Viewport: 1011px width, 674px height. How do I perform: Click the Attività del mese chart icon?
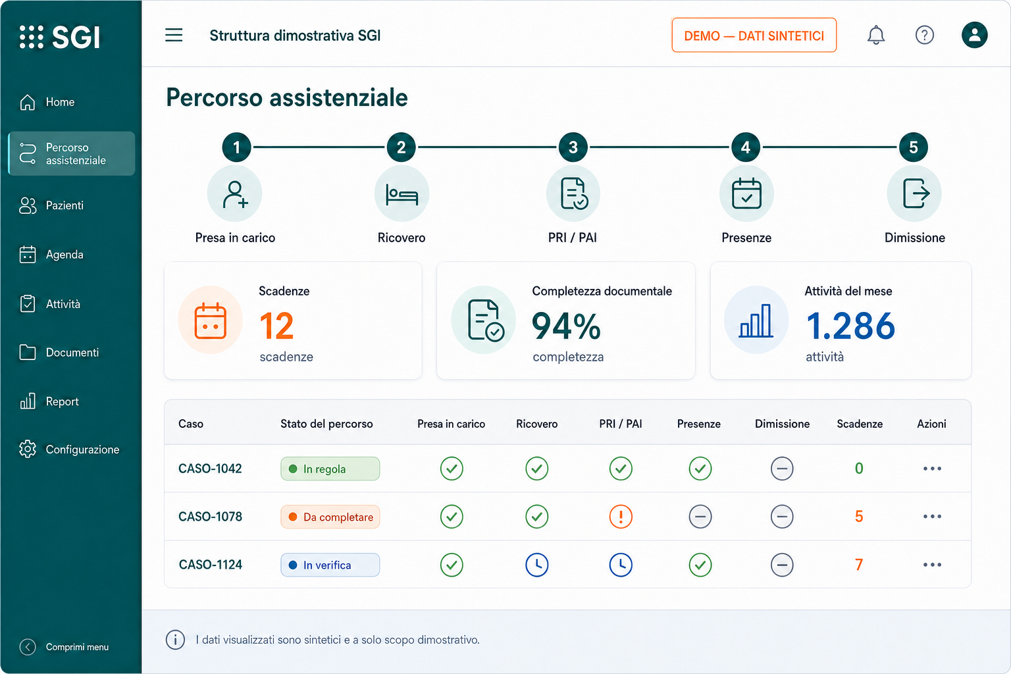tap(756, 321)
